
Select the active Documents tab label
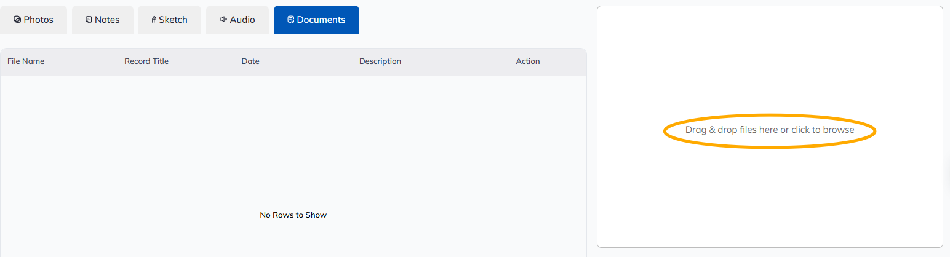(321, 20)
